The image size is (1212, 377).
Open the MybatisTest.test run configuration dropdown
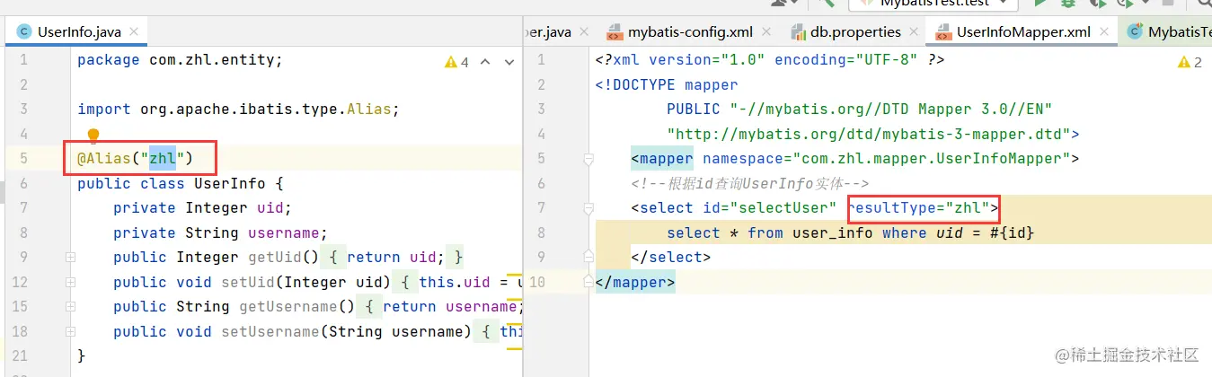(x=934, y=4)
